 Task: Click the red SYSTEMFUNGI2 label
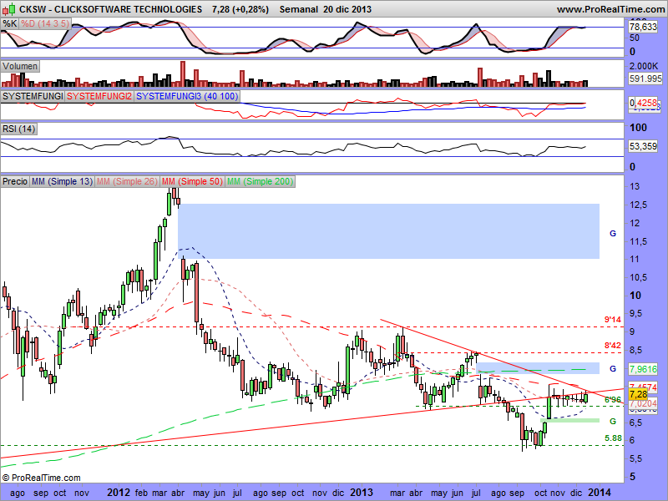(99, 97)
